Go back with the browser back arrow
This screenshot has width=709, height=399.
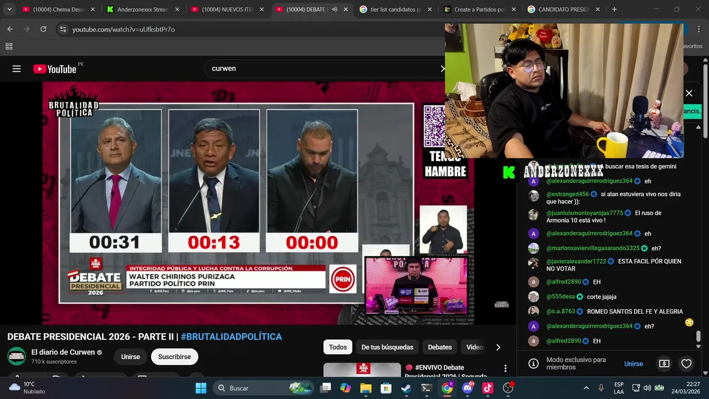click(x=11, y=29)
